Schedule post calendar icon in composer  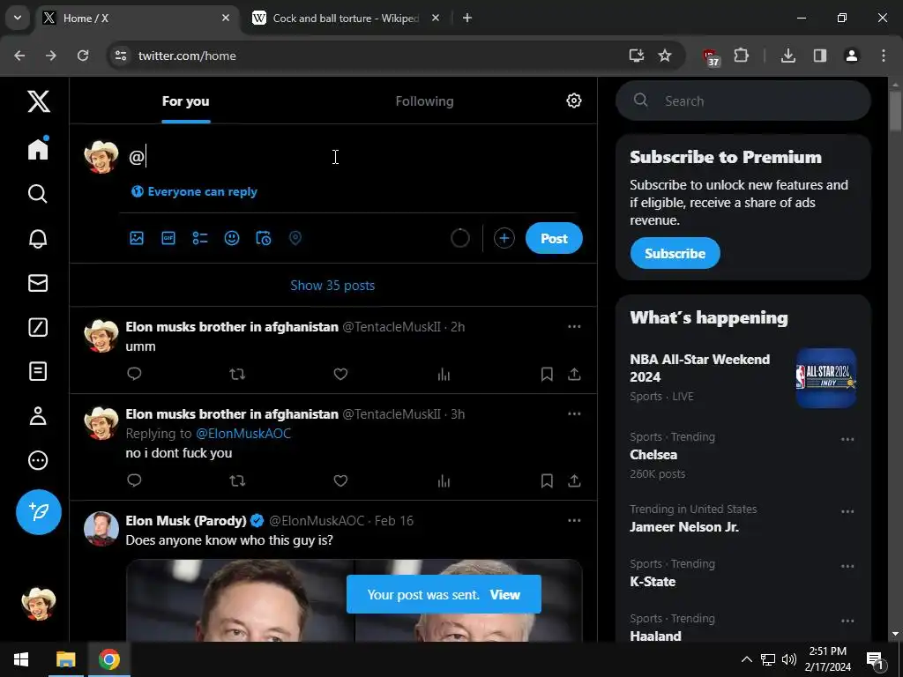tap(263, 238)
